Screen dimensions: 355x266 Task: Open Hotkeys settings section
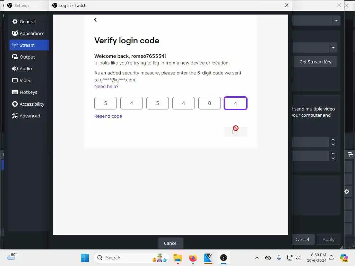point(29,92)
